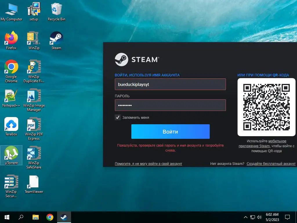Select the TeraBox desktop shortcut
The height and width of the screenshot is (223, 297).
coord(11,127)
